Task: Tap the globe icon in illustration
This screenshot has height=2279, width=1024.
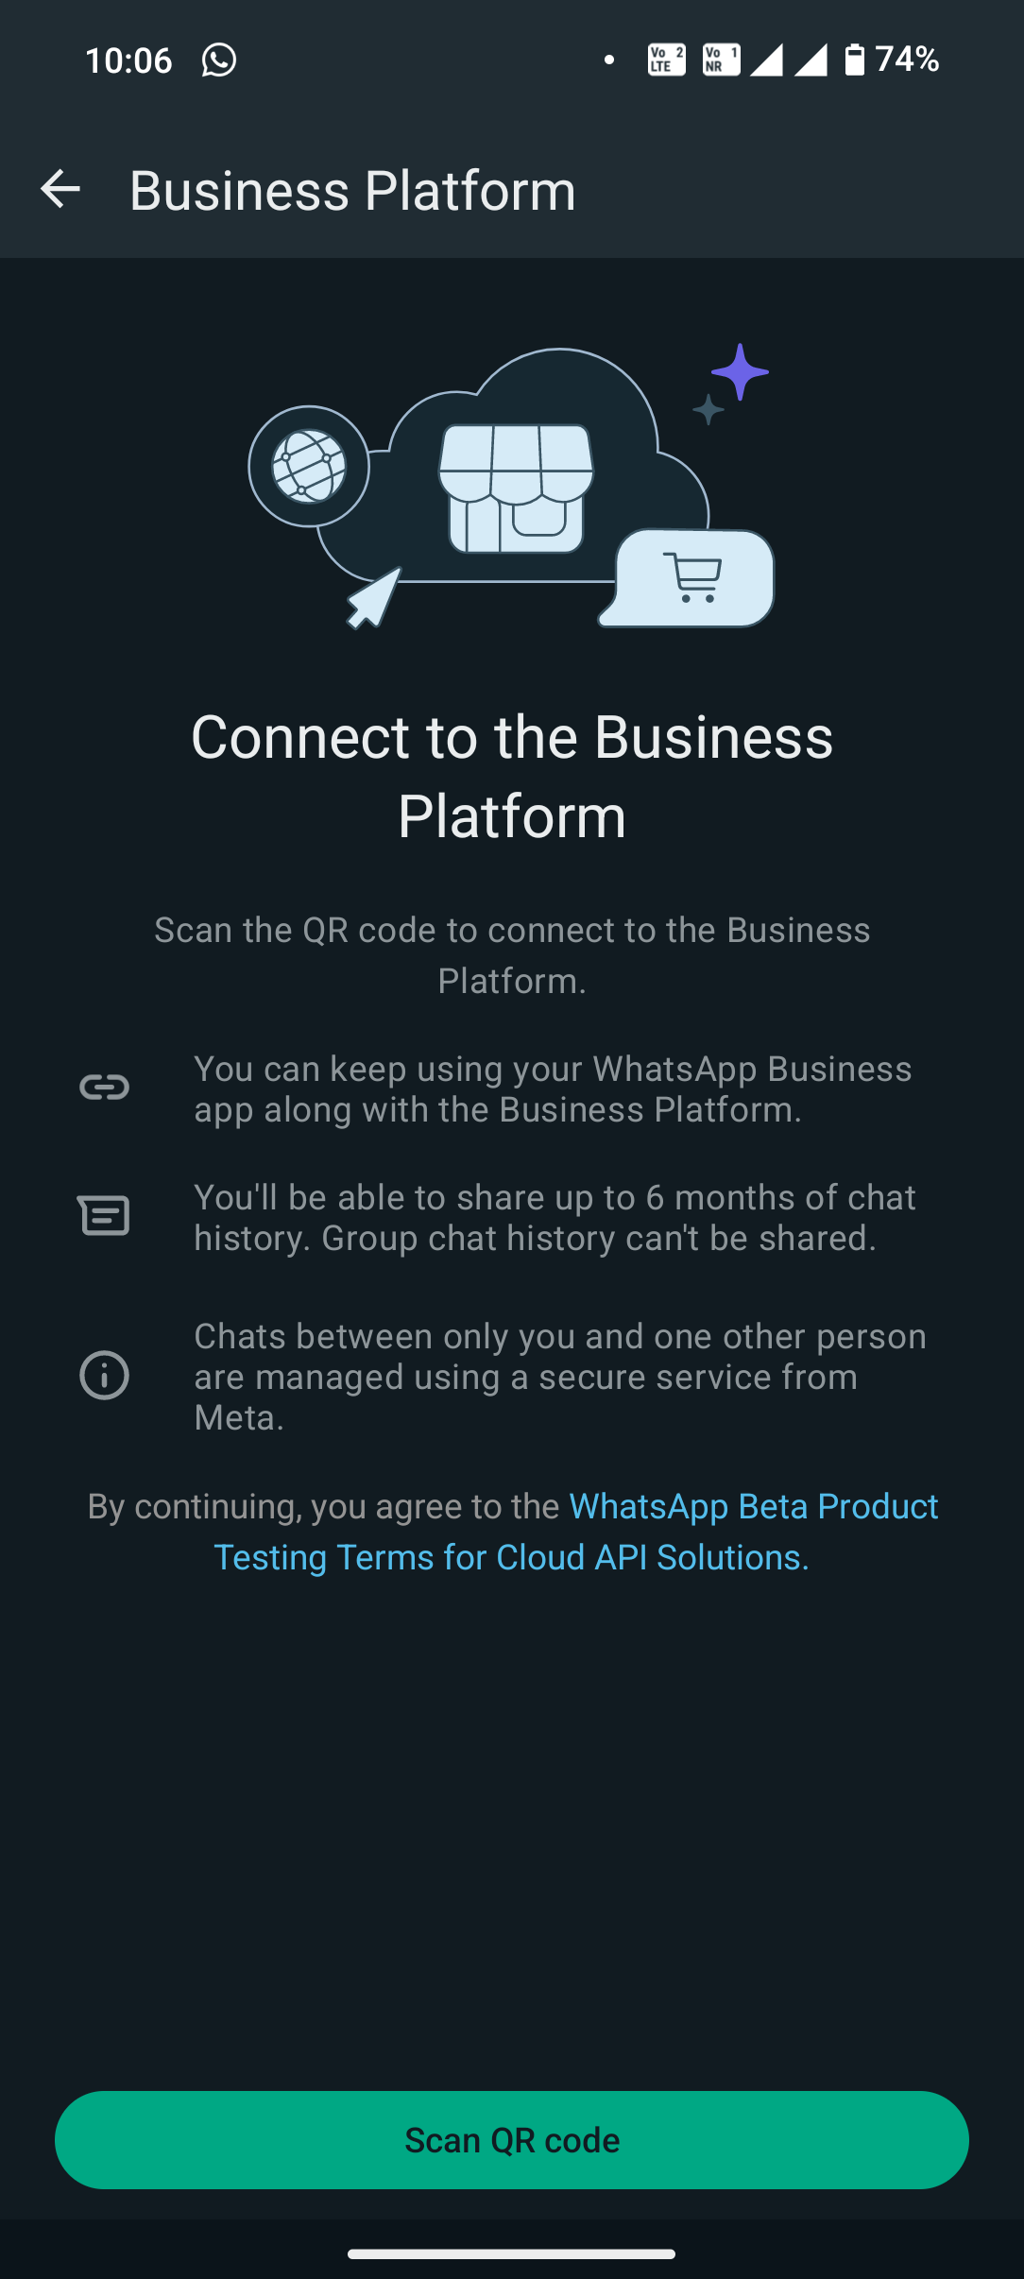Action: click(309, 466)
